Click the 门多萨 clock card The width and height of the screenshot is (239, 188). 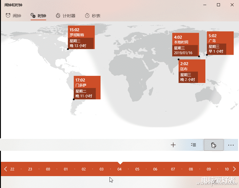click(x=87, y=87)
